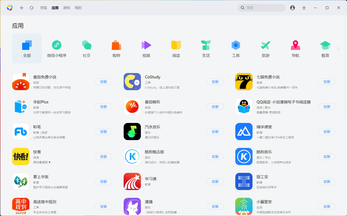
Task: Select the 旅游 category icon
Action: click(x=266, y=45)
